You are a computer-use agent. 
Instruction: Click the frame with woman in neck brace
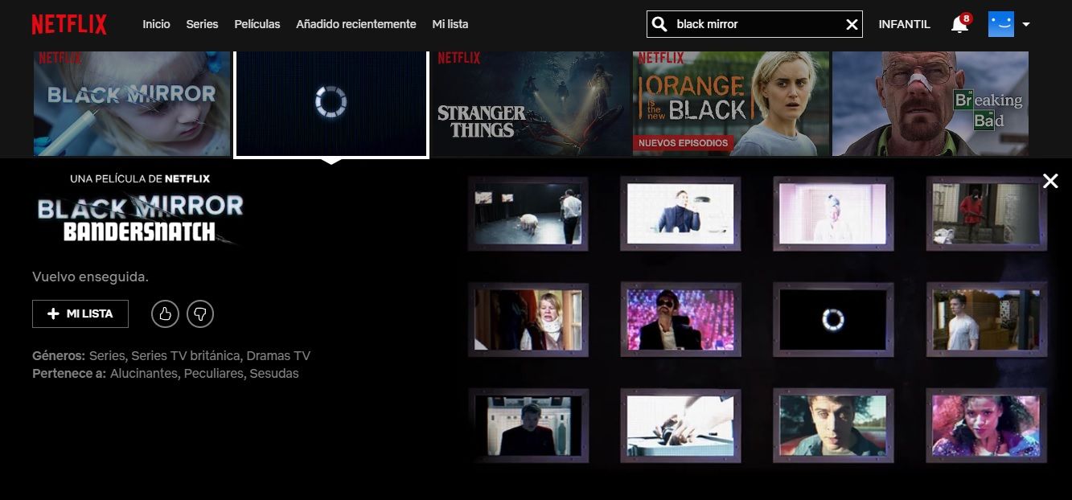528,320
